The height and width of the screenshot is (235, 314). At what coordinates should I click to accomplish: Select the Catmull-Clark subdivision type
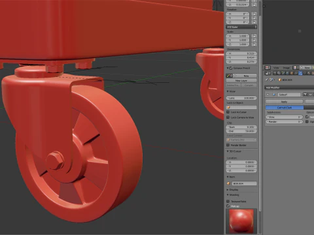[285, 108]
